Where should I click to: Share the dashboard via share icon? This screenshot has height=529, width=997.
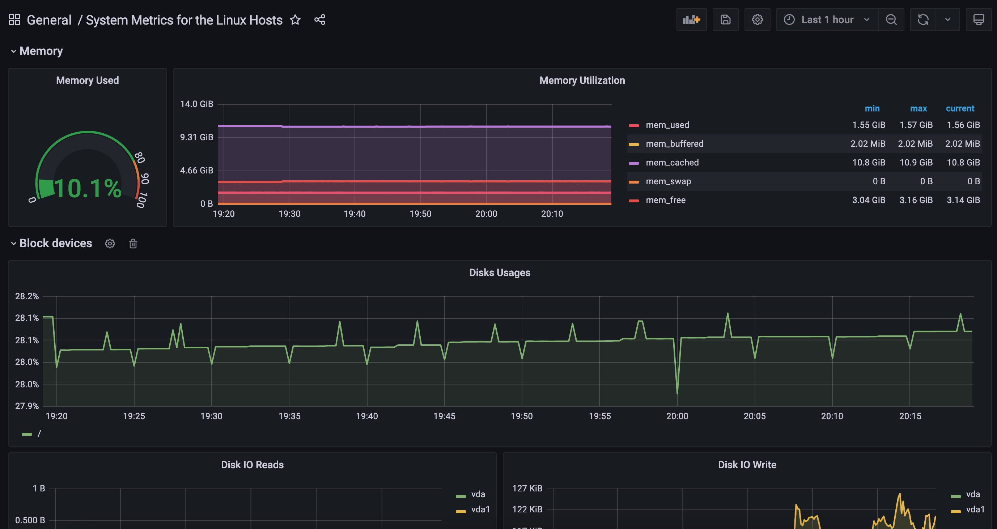click(x=320, y=20)
